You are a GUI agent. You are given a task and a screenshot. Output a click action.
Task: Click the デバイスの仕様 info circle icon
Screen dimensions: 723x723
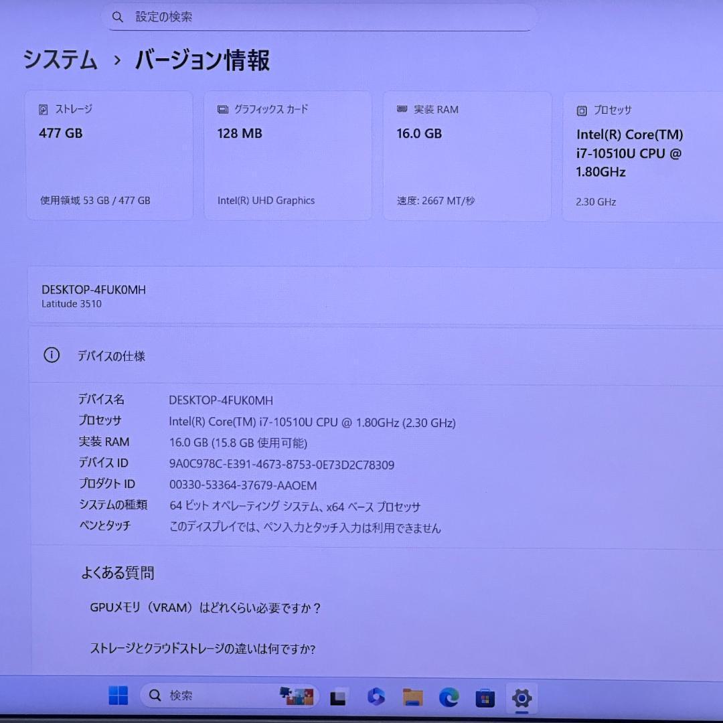click(x=52, y=355)
